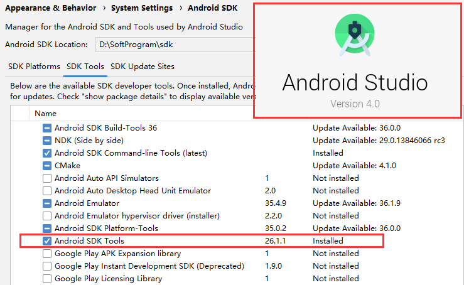Image resolution: width=464 pixels, height=285 pixels.
Task: Select Google Play Licensing Library name
Action: [x=108, y=279]
